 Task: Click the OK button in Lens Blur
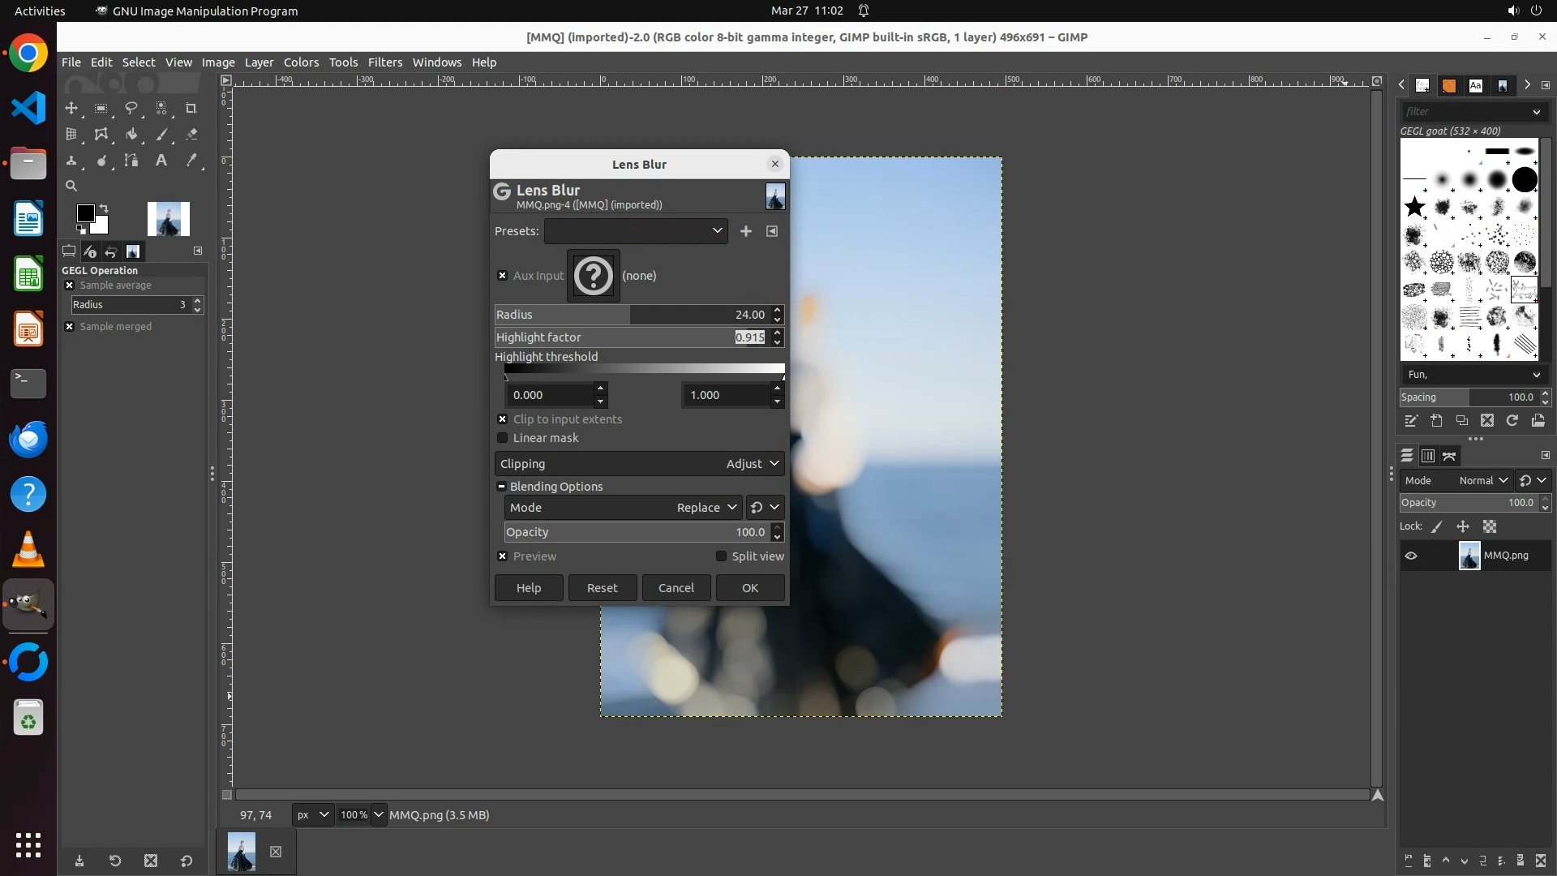[x=749, y=588]
